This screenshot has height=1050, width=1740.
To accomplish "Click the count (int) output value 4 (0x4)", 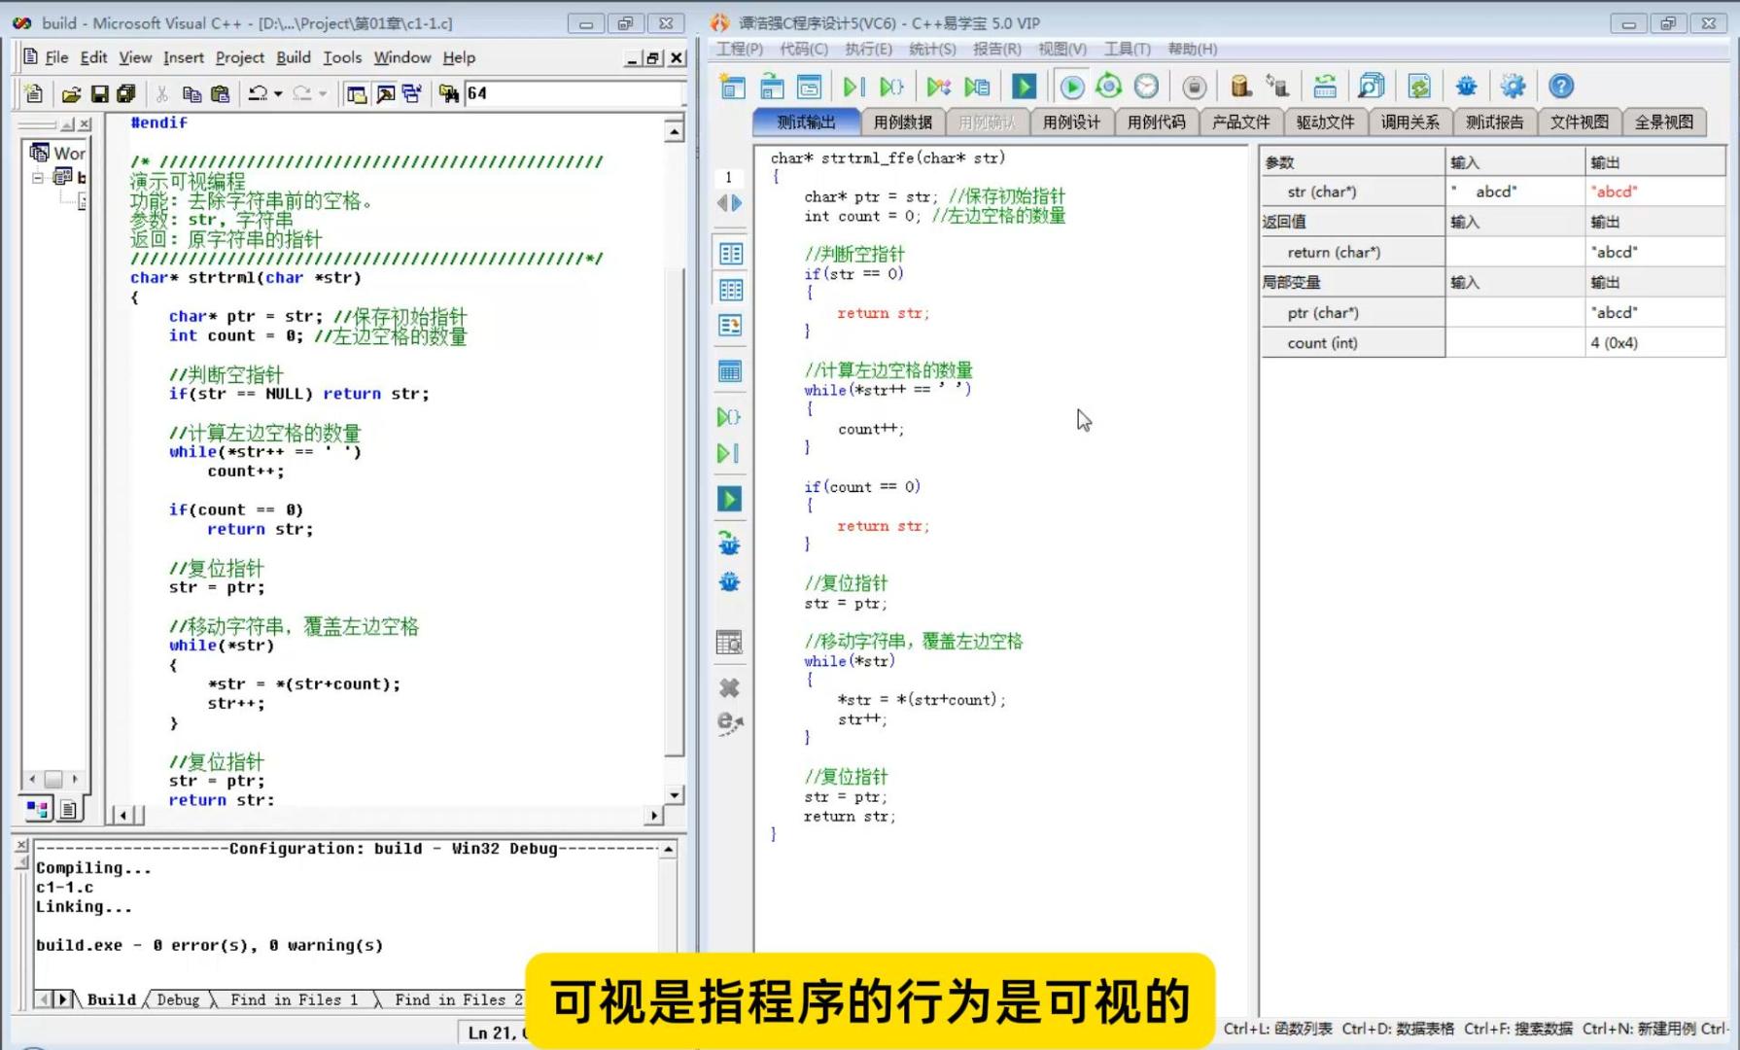I will [1615, 343].
